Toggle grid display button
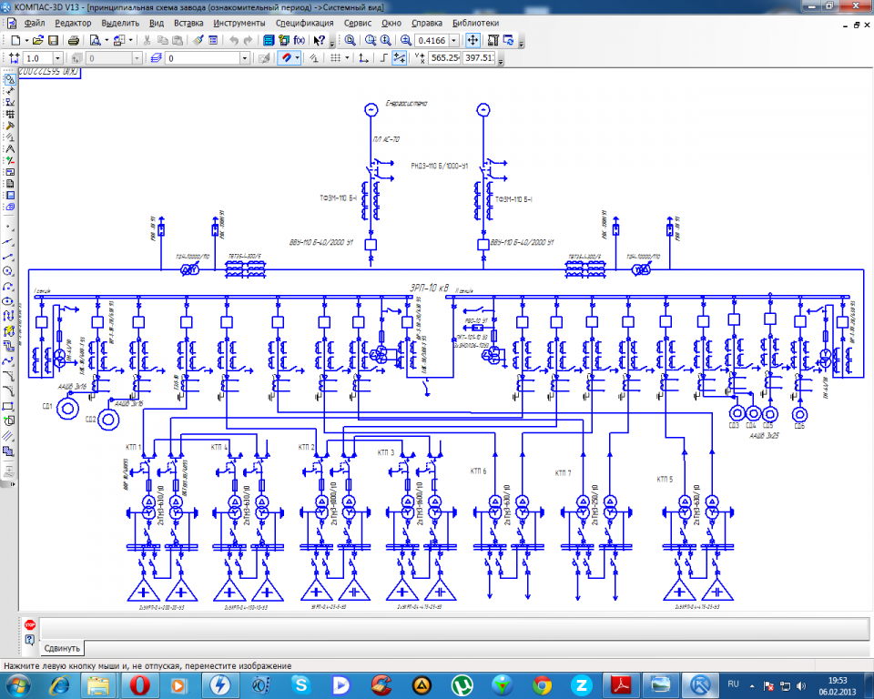874x699 pixels. point(335,58)
